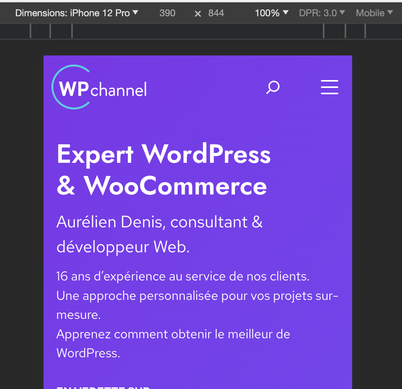Open the site search magnifier icon
The height and width of the screenshot is (389, 402).
[x=273, y=87]
